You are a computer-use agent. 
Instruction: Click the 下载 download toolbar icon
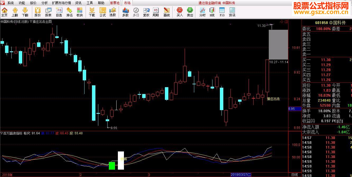coord(92,12)
